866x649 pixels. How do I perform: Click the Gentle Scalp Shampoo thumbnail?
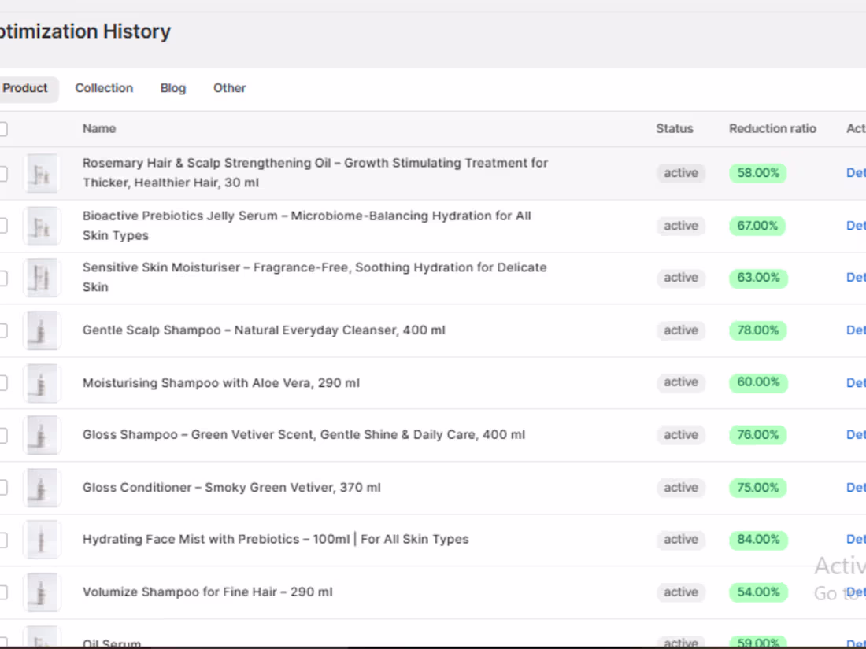pos(43,330)
